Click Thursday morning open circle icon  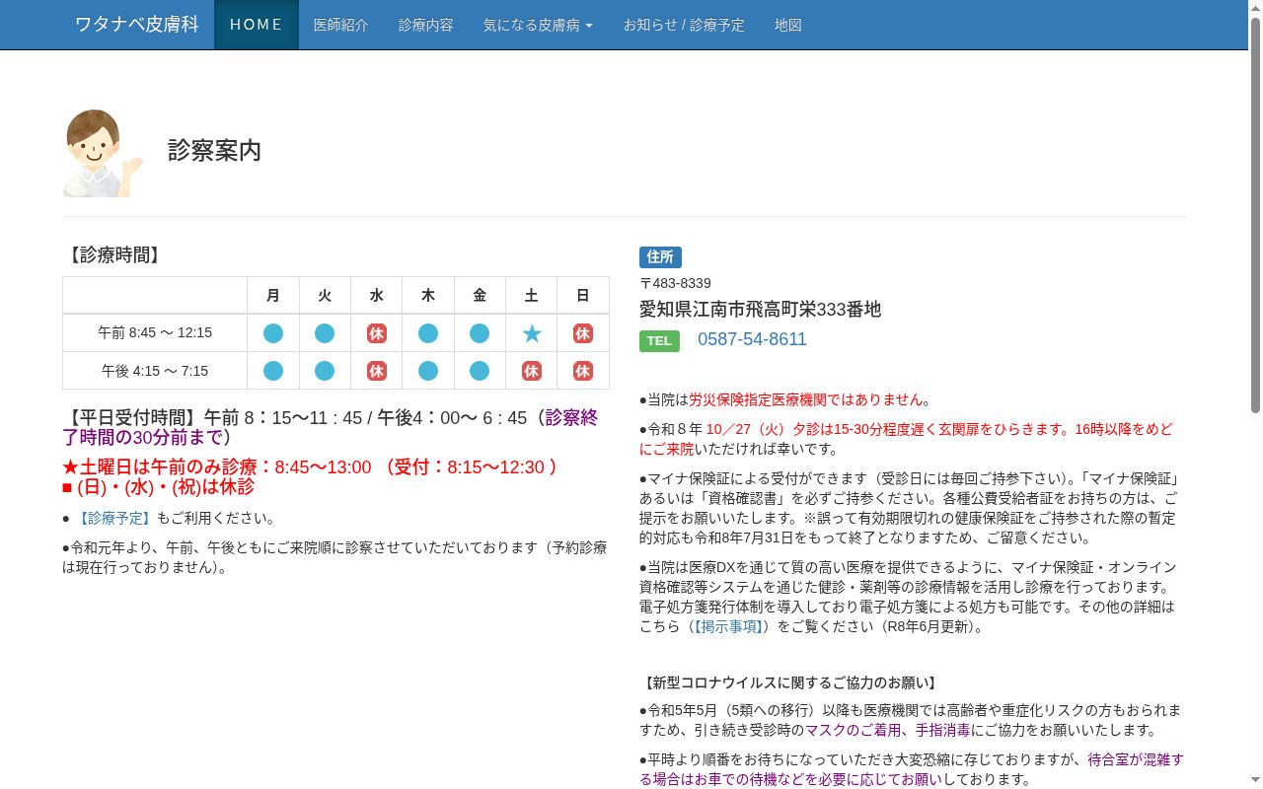[x=428, y=333]
